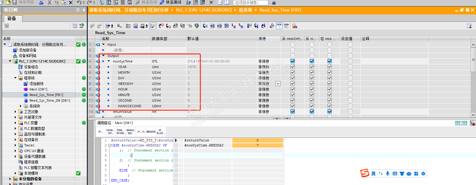Collapse project tree with left arrow
Viewport: 476px width, 185px height.
click(84, 10)
